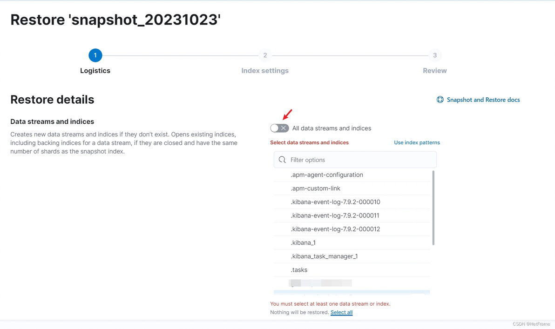Click the search magnifier icon in filter
555x329 pixels.
click(x=282, y=160)
